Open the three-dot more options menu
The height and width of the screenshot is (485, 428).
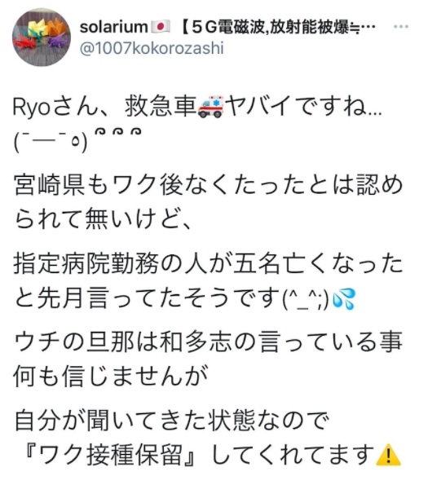click(x=401, y=27)
